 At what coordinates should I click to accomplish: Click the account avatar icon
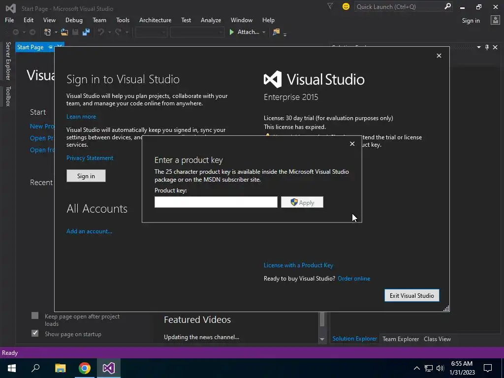click(x=495, y=20)
